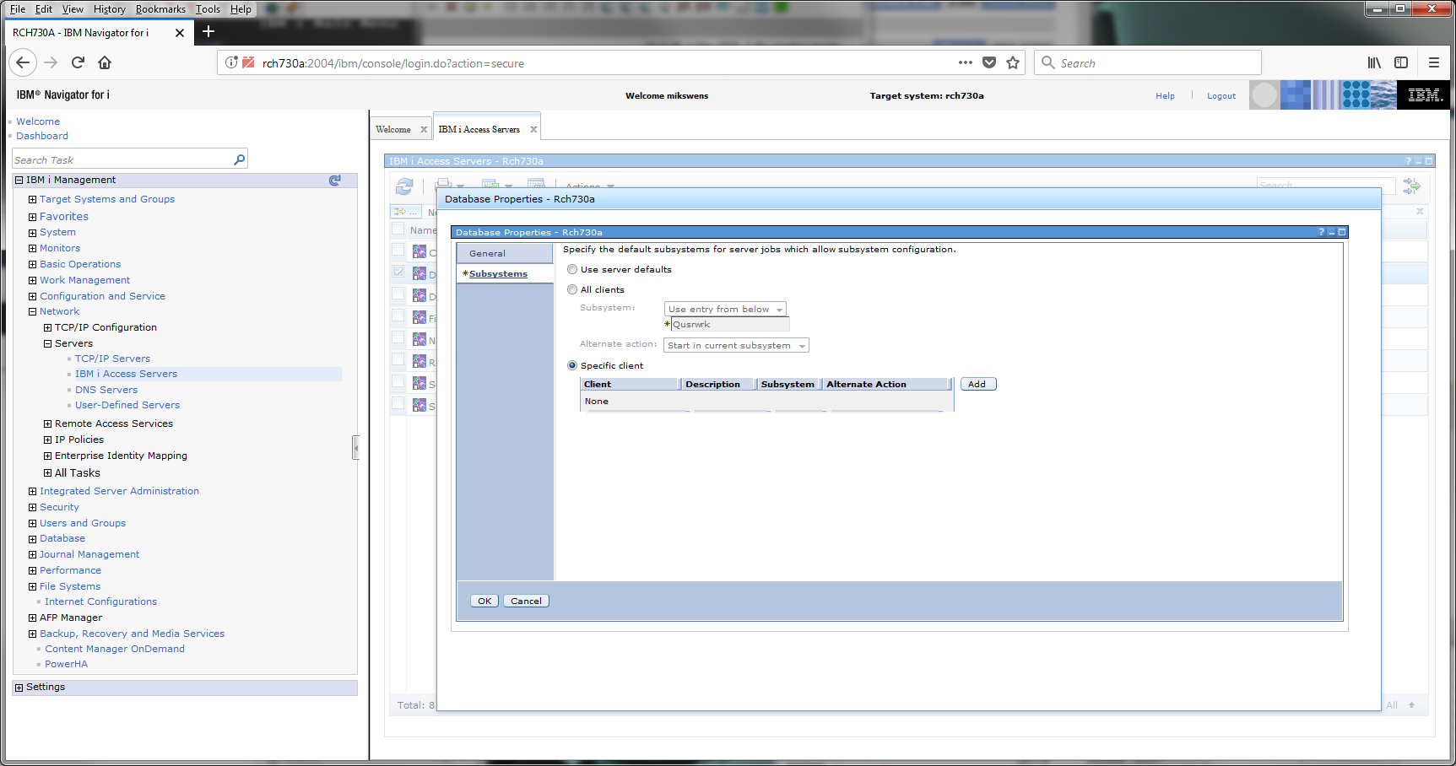
Task: Click the Pocket save icon in address bar
Action: [989, 62]
